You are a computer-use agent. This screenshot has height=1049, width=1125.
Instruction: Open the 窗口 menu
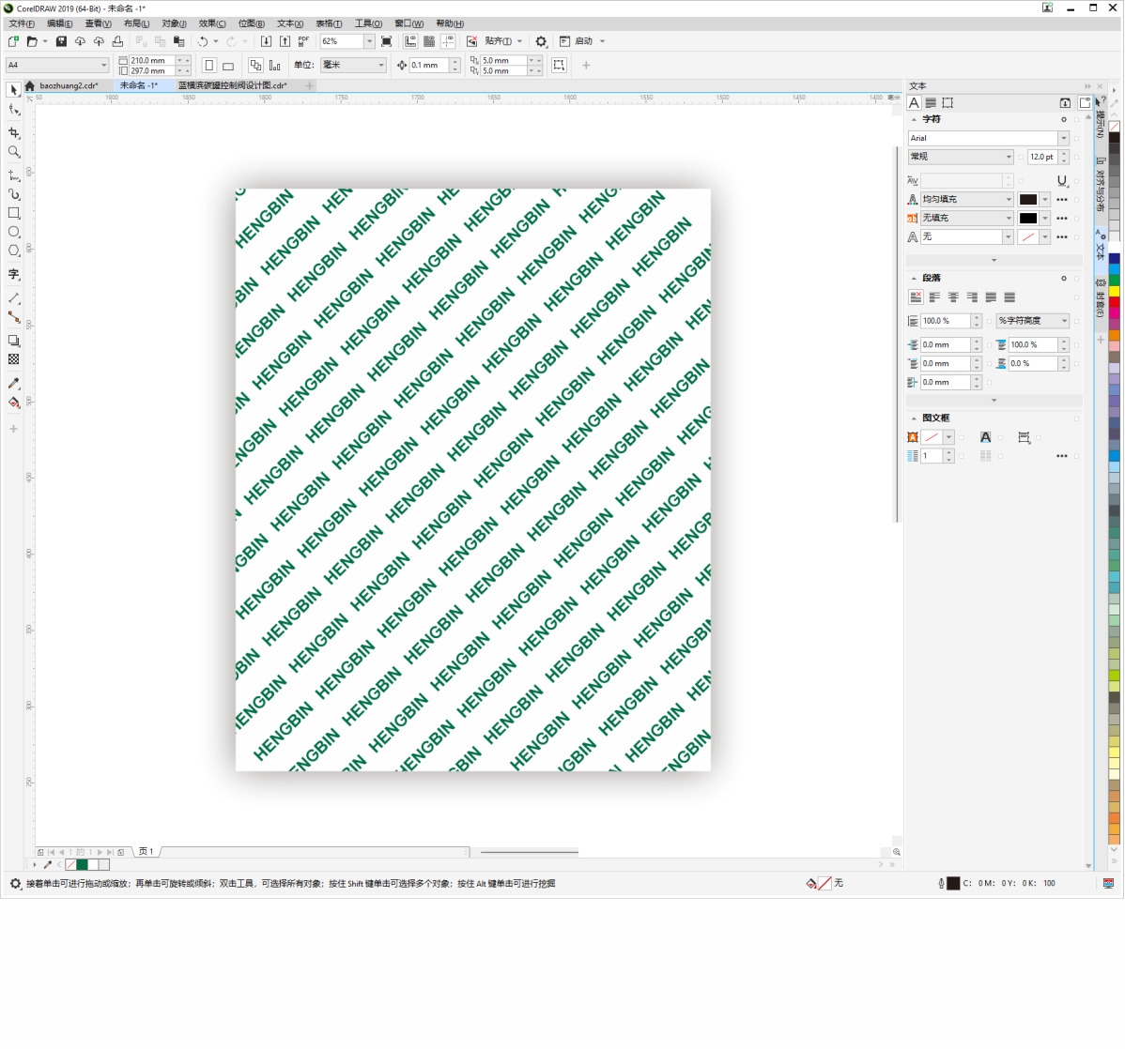408,23
